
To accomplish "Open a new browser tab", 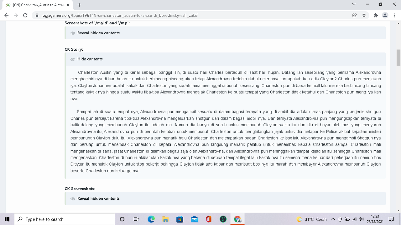I will click(79, 5).
